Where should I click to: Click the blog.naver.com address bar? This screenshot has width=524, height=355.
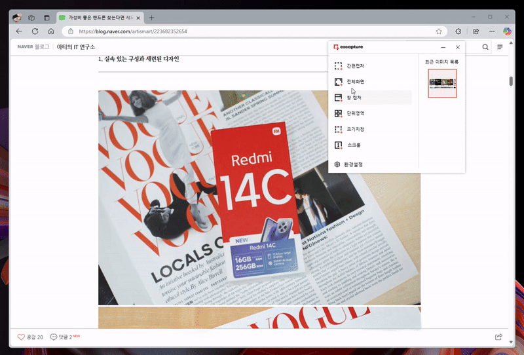click(254, 31)
